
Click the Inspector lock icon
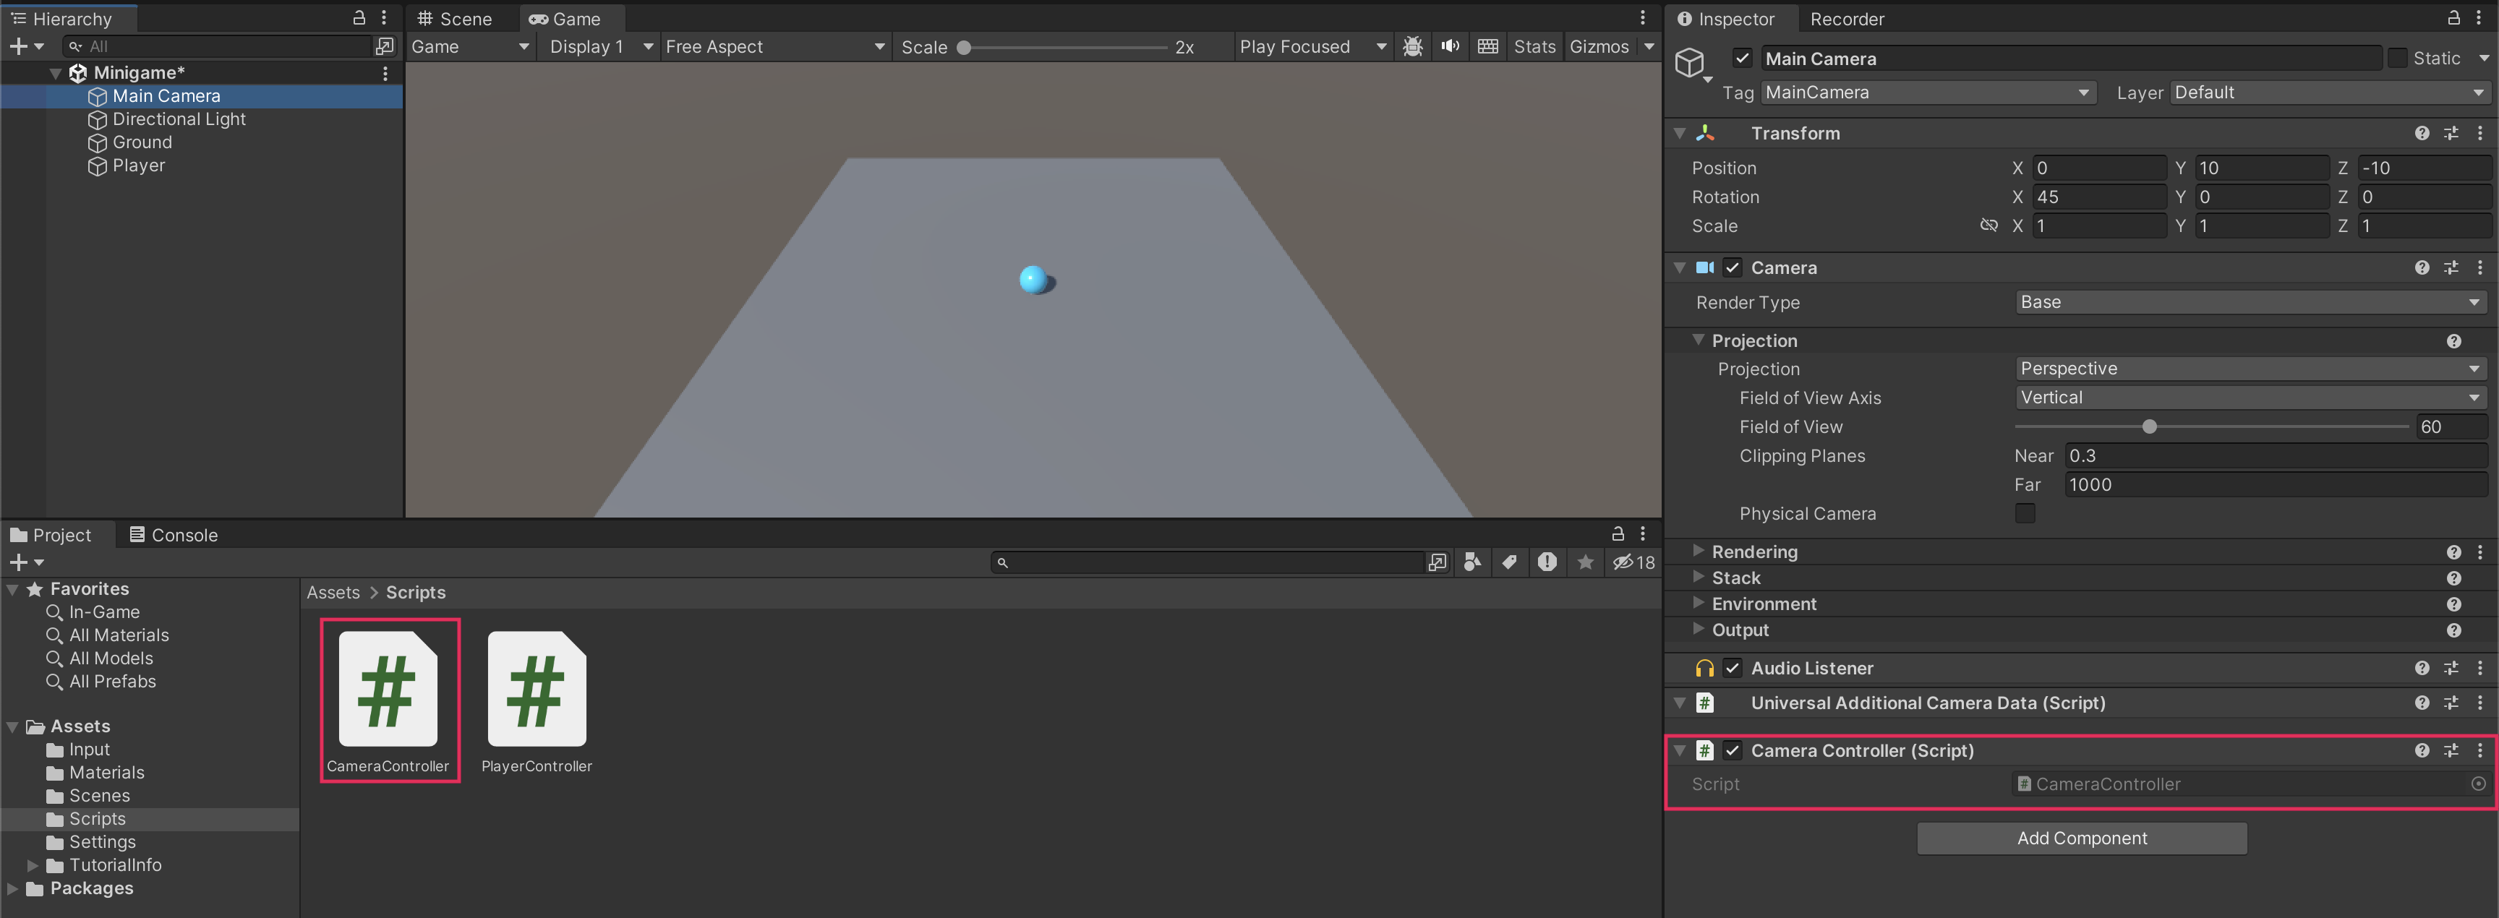click(x=2453, y=18)
